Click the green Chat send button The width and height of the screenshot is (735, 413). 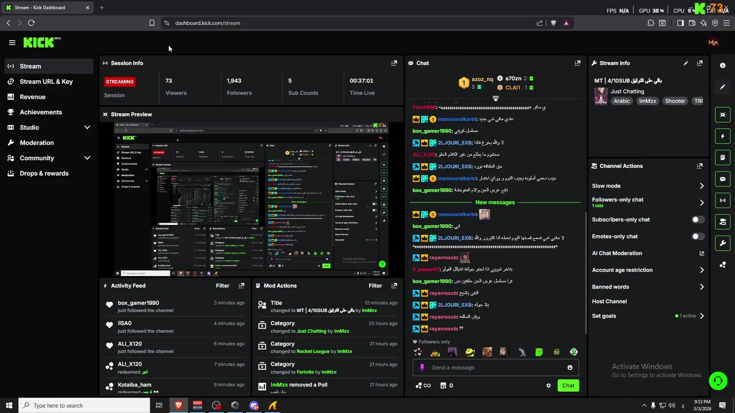tap(568, 385)
